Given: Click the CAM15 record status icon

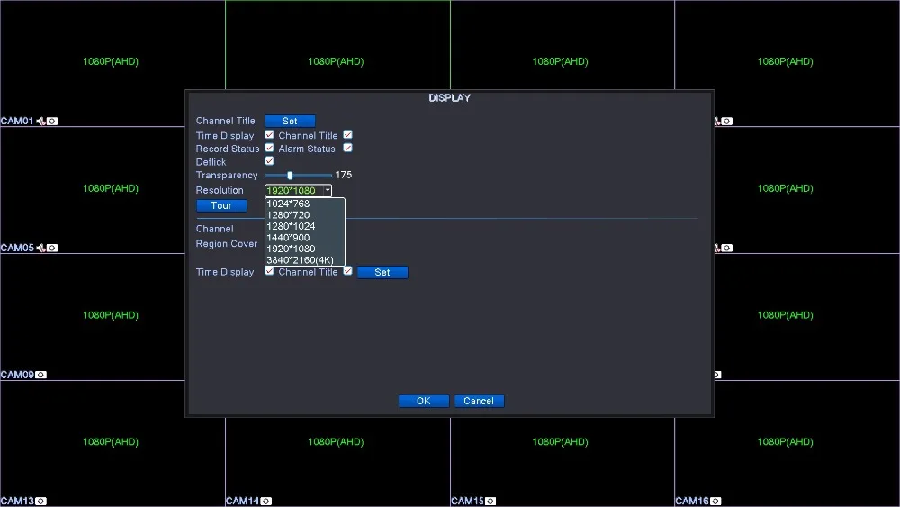Looking at the screenshot, I should 490,502.
